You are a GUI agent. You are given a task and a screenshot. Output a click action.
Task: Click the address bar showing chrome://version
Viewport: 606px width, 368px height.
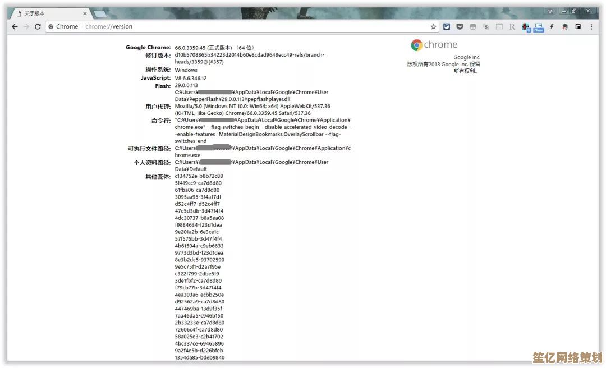tap(241, 27)
